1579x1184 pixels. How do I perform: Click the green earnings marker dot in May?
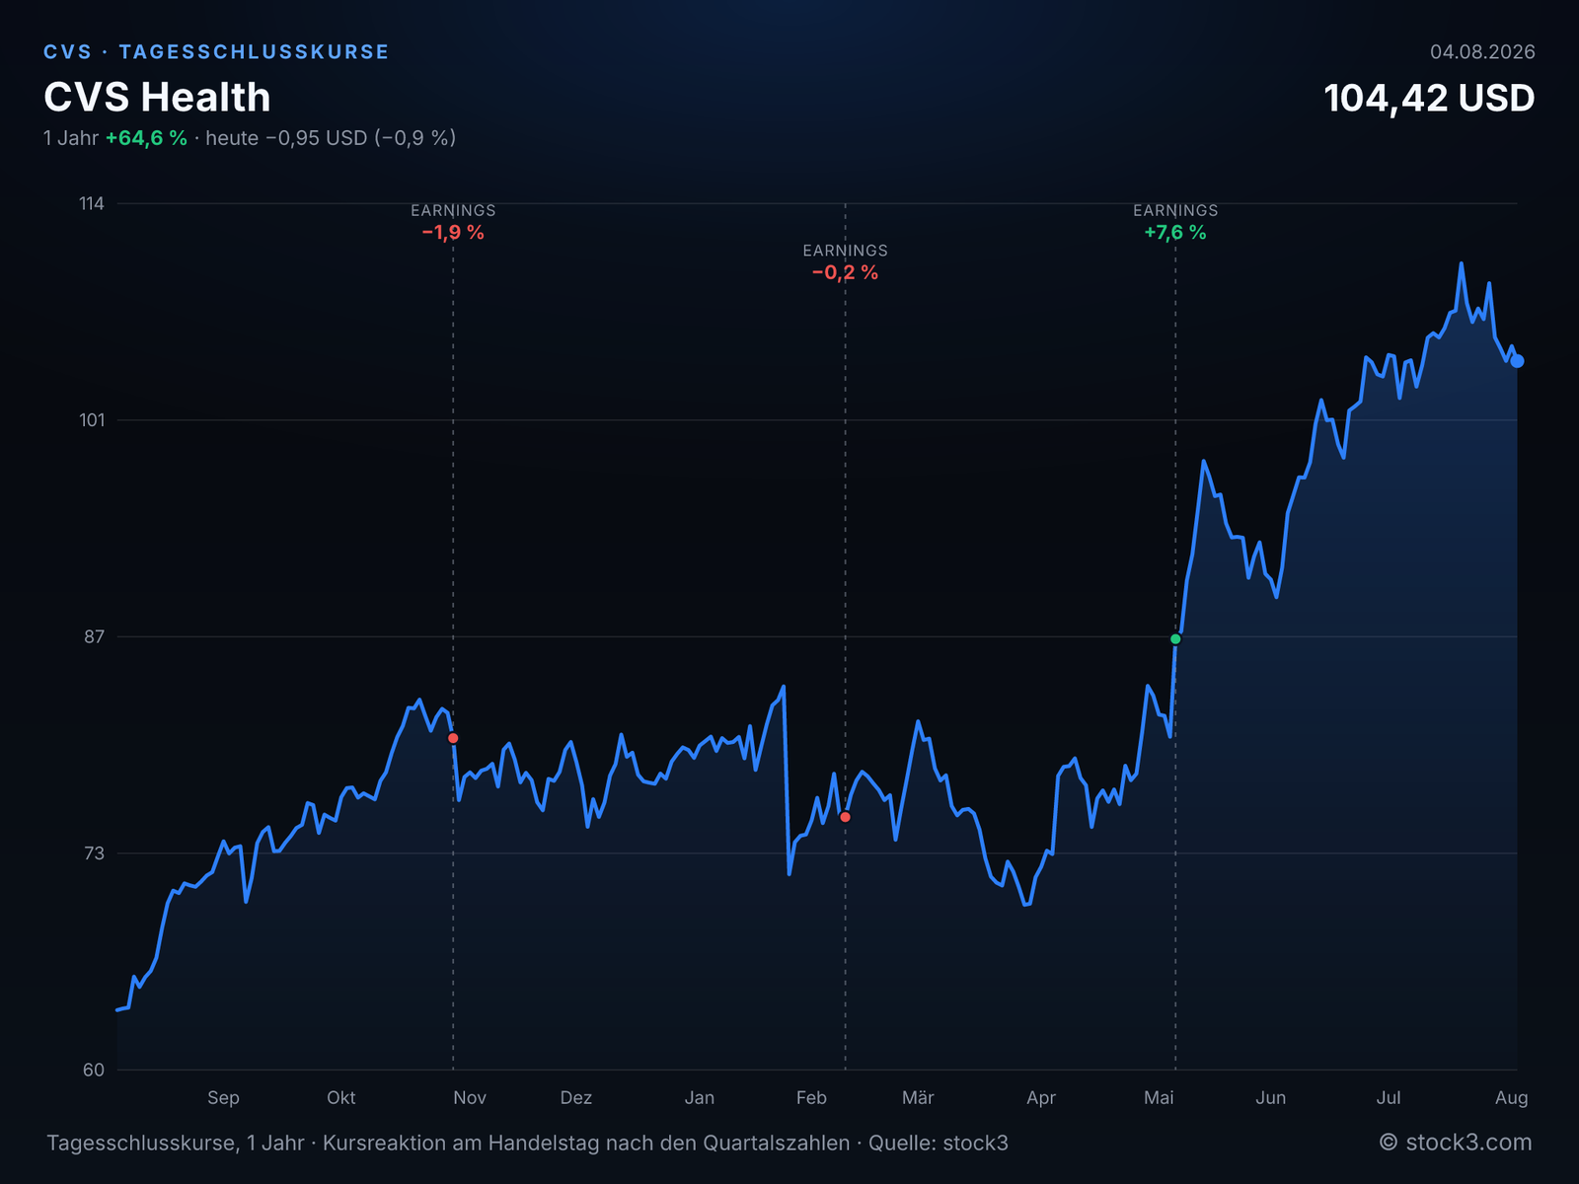point(1175,639)
